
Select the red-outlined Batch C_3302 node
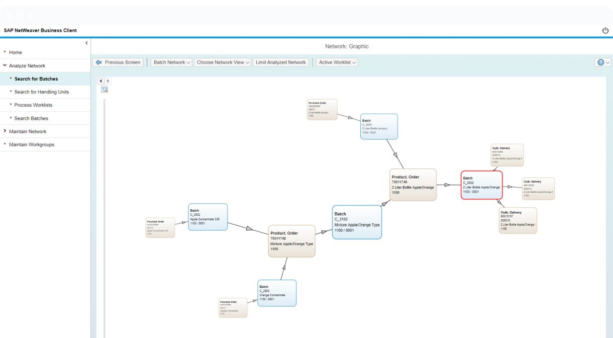[x=481, y=185]
